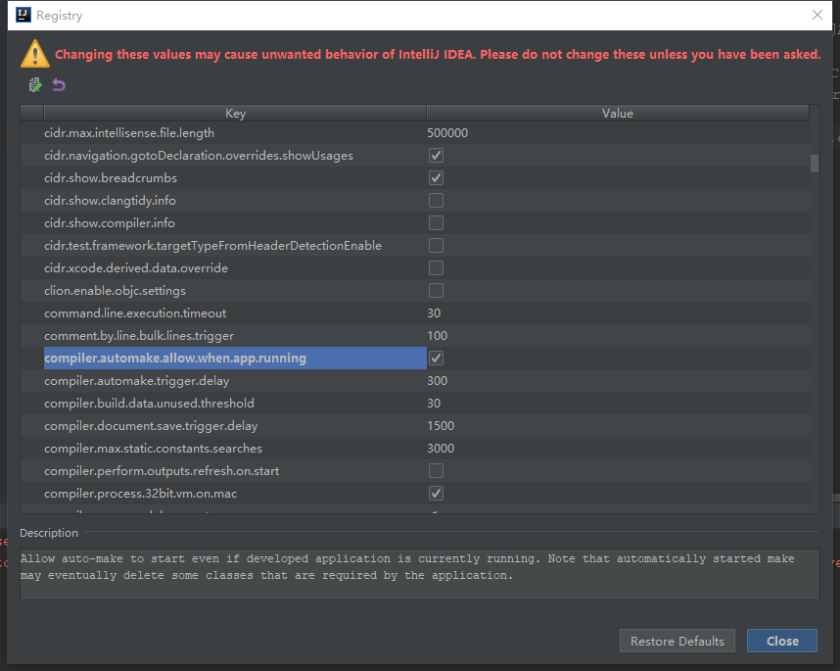Select the clion.enable.objc.settings key text

click(115, 291)
